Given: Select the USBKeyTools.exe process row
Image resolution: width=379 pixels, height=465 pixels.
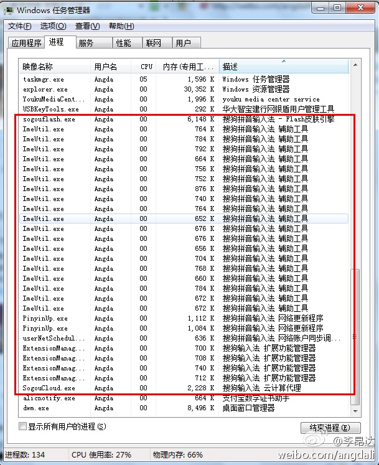Looking at the screenshot, I should point(184,109).
